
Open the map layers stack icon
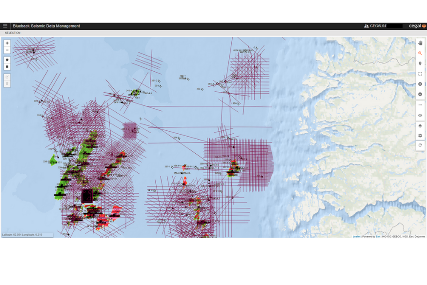coord(420,126)
